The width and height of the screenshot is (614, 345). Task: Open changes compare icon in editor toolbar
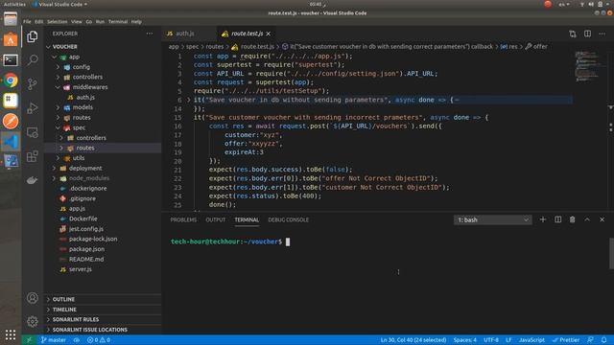pyautogui.click(x=573, y=34)
